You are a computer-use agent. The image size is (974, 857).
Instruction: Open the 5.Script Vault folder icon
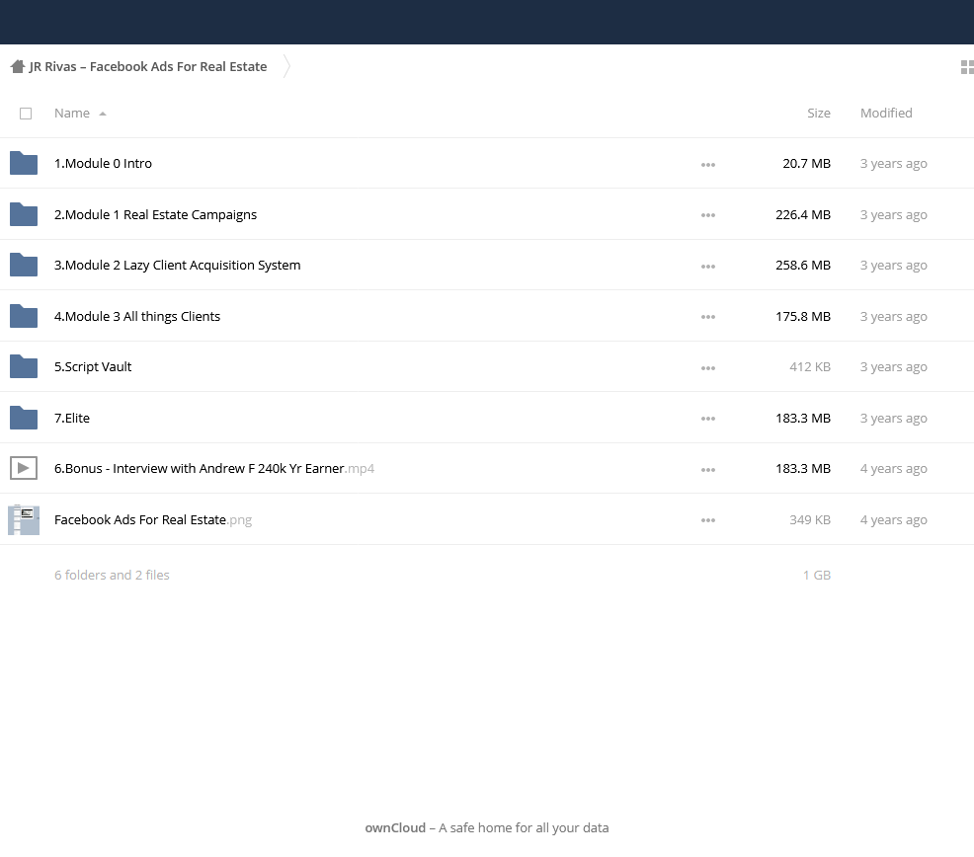[x=24, y=366]
